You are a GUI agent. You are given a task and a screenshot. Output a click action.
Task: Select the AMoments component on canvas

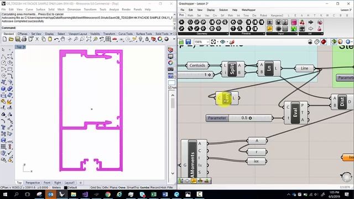pyautogui.click(x=194, y=159)
